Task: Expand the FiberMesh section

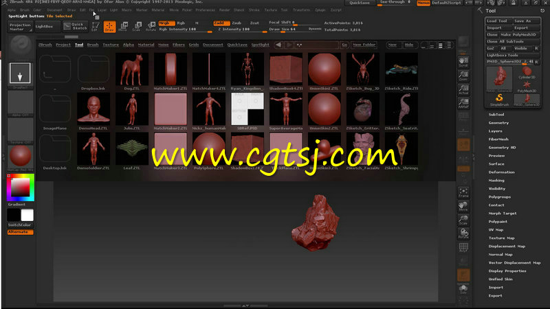Action: pyautogui.click(x=498, y=139)
